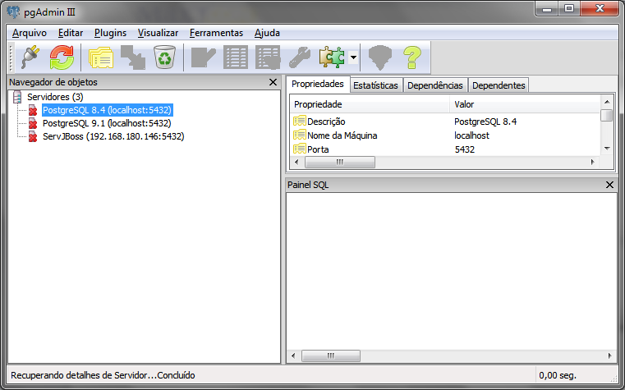Image resolution: width=625 pixels, height=390 pixels.
Task: Click the PostgreSQL 8.4 value cell
Action: [x=485, y=122]
